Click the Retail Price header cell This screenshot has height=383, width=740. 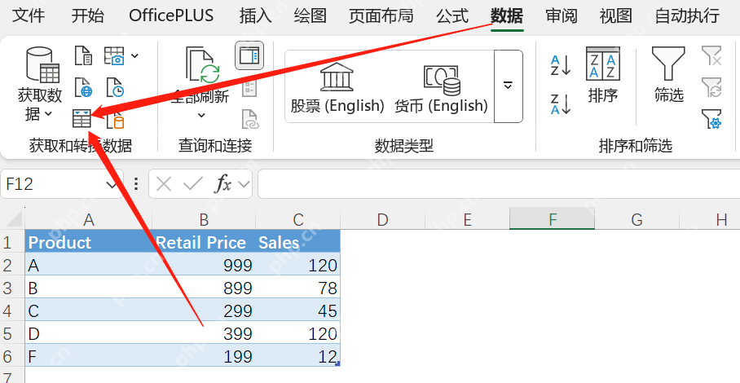204,242
